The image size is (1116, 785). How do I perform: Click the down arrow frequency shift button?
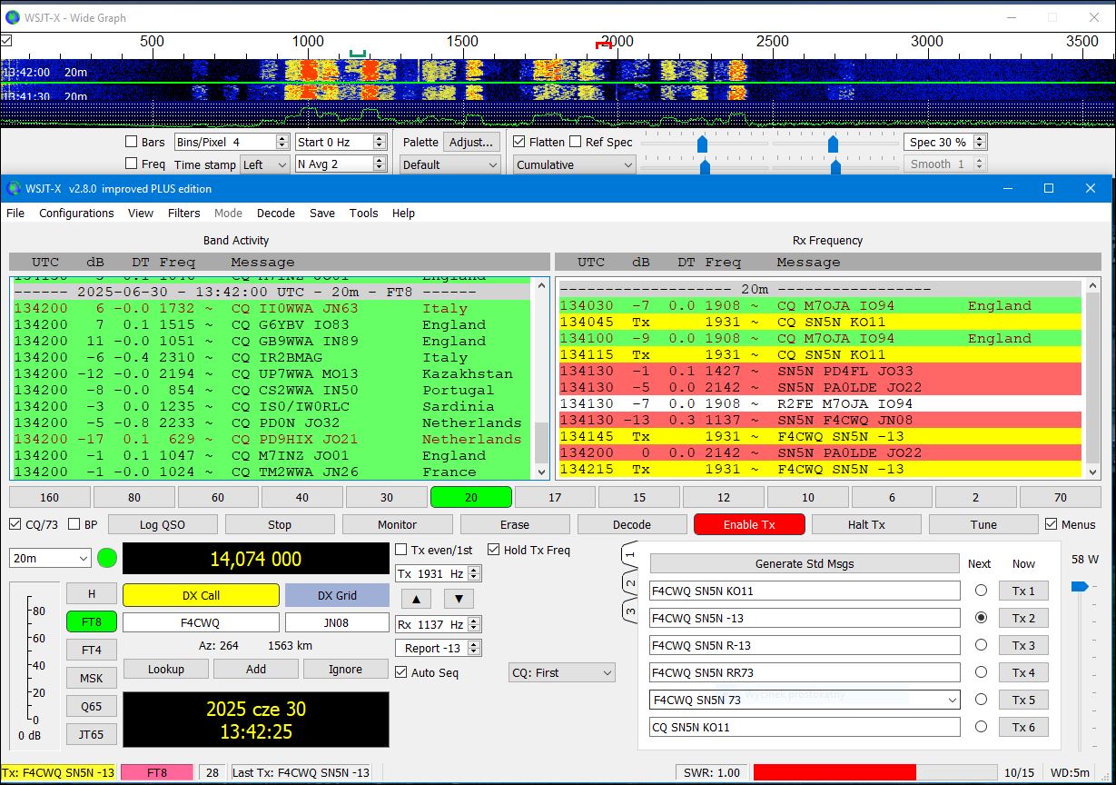[x=458, y=599]
